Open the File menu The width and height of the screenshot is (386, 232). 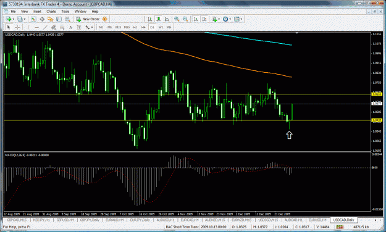[x=13, y=11]
